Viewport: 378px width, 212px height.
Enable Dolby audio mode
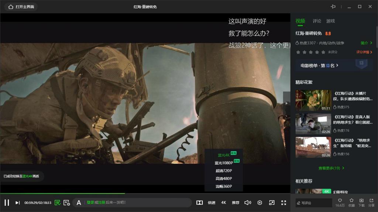[x=200, y=202]
